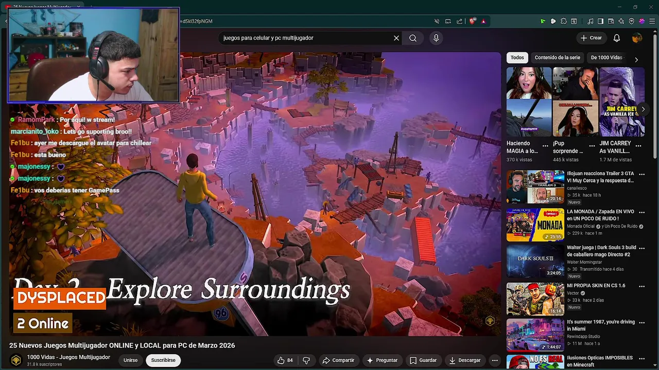The image size is (659, 370).
Task: Click the Unirse membership button
Action: tap(130, 360)
